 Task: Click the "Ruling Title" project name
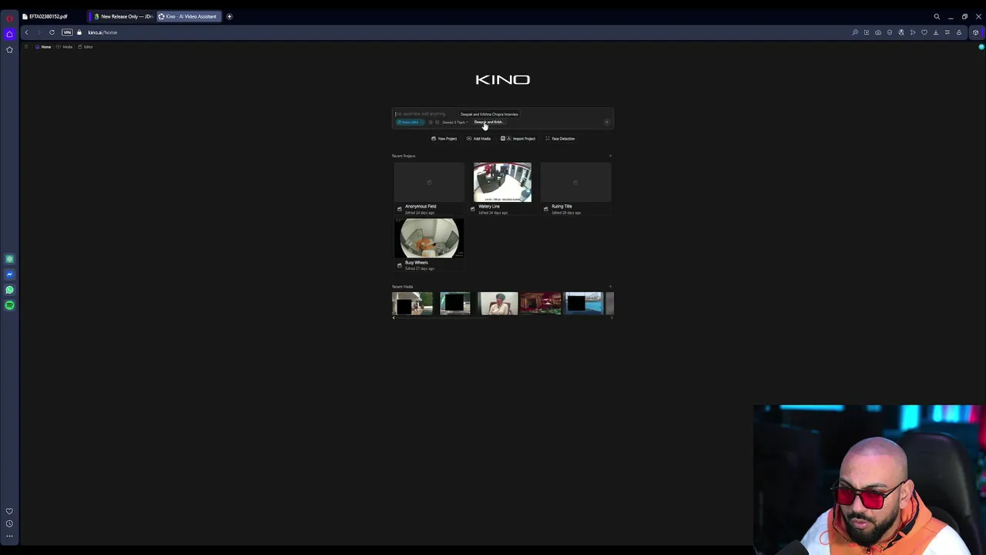[562, 207]
